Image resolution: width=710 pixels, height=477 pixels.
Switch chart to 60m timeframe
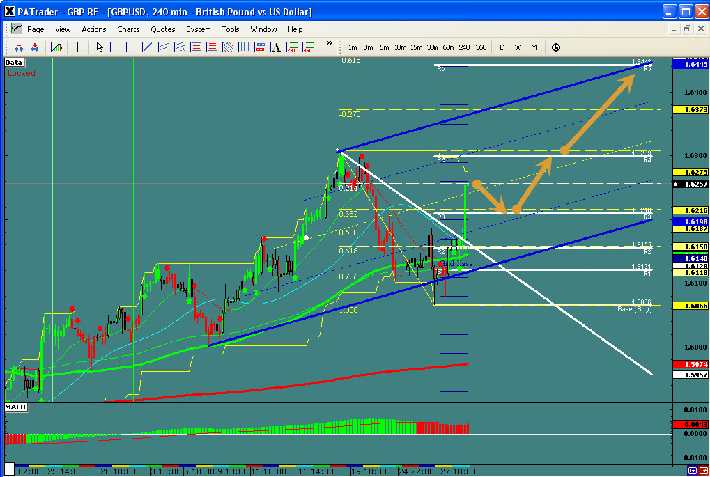click(x=448, y=47)
